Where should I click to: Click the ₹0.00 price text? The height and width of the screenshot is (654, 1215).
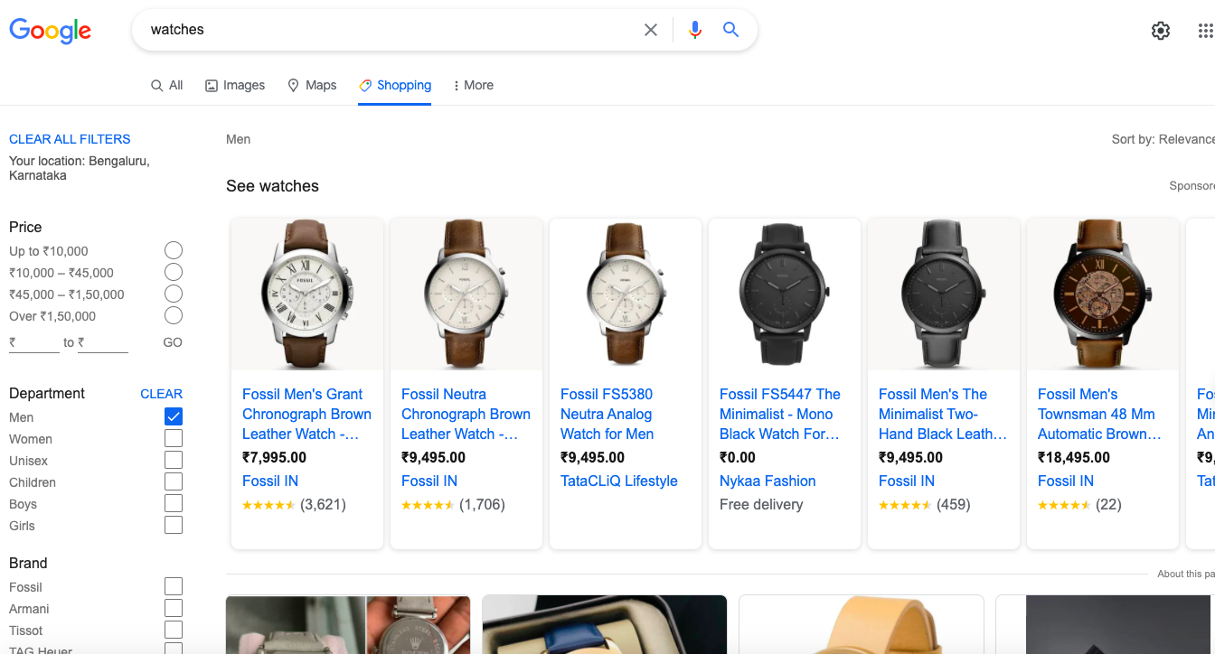pos(738,457)
